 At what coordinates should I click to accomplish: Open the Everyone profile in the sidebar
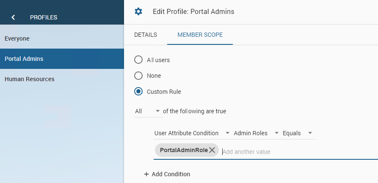(17, 38)
